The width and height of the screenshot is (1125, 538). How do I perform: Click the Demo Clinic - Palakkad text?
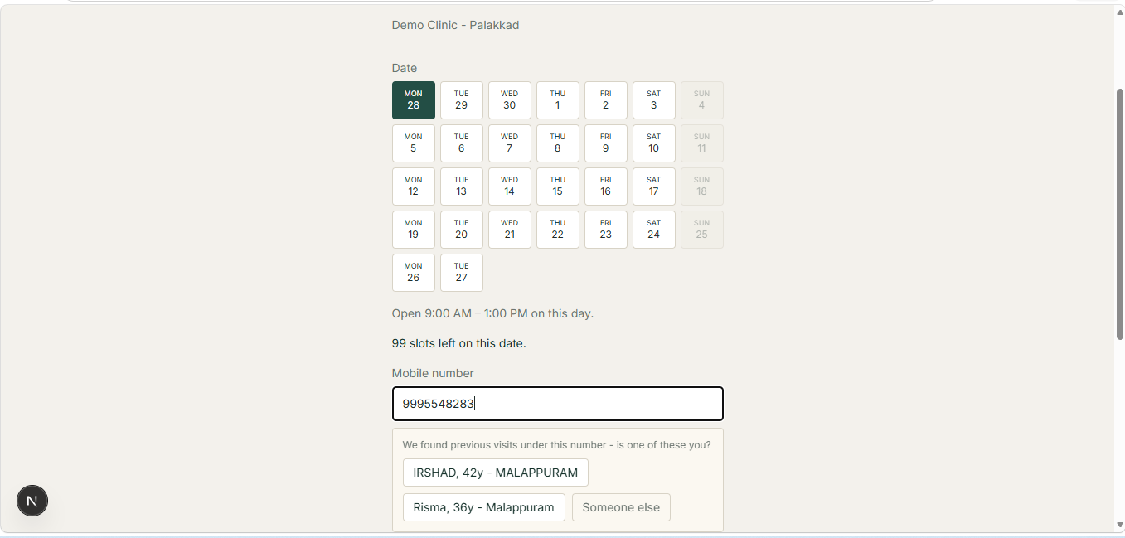click(x=456, y=25)
